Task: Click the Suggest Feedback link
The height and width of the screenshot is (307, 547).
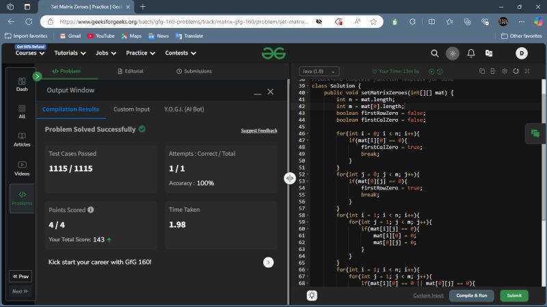Action: click(x=259, y=131)
